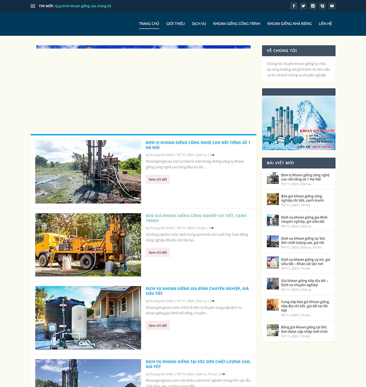Viewport: 366px width, 387px height.
Task: Open Giới thiệu menu item
Action: 175,24
